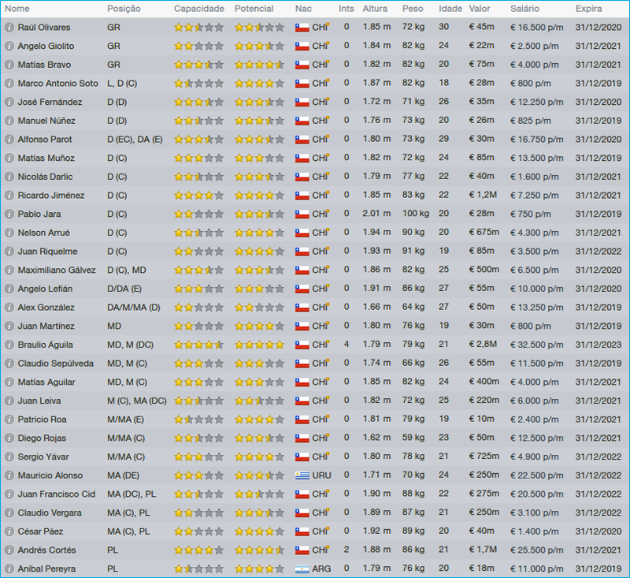The height and width of the screenshot is (578, 630).
Task: Click Claudio Sepúlveda's capacity star rating
Action: pyautogui.click(x=198, y=364)
